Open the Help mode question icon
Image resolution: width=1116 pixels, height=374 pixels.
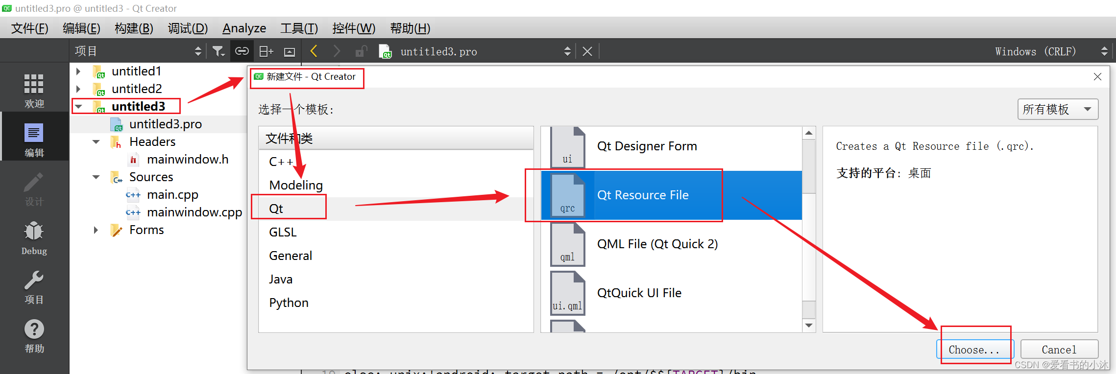[x=34, y=329]
